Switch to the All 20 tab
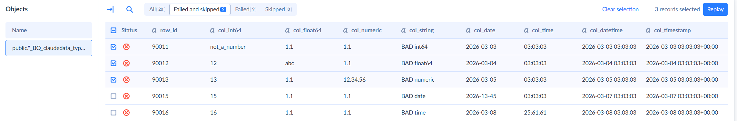The height and width of the screenshot is (121, 737). coord(157,9)
